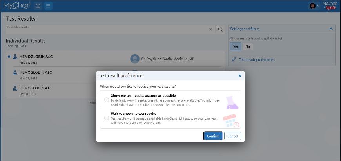Viewport: 341px width, 161px height.
Task: Click the MyChart home icon
Action: click(x=38, y=6)
